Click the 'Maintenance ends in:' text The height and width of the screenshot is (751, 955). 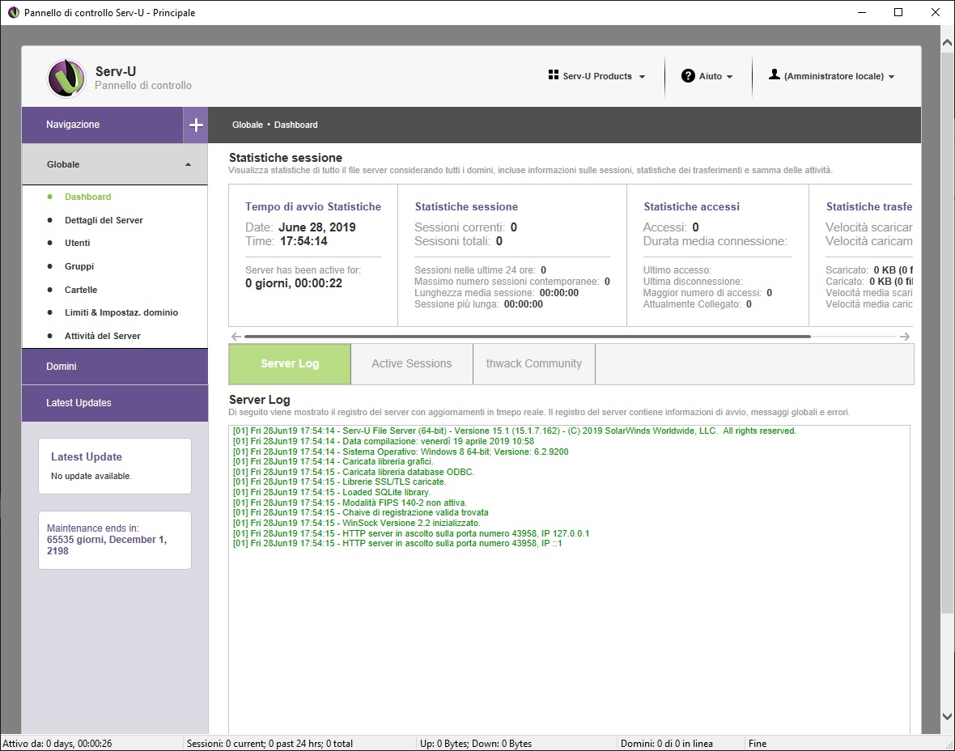pyautogui.click(x=92, y=528)
